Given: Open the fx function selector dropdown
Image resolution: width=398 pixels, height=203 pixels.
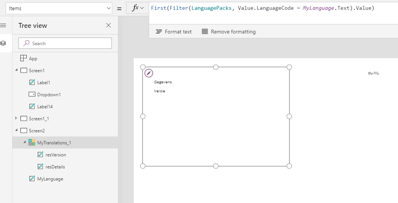Looking at the screenshot, I should pyautogui.click(x=137, y=8).
